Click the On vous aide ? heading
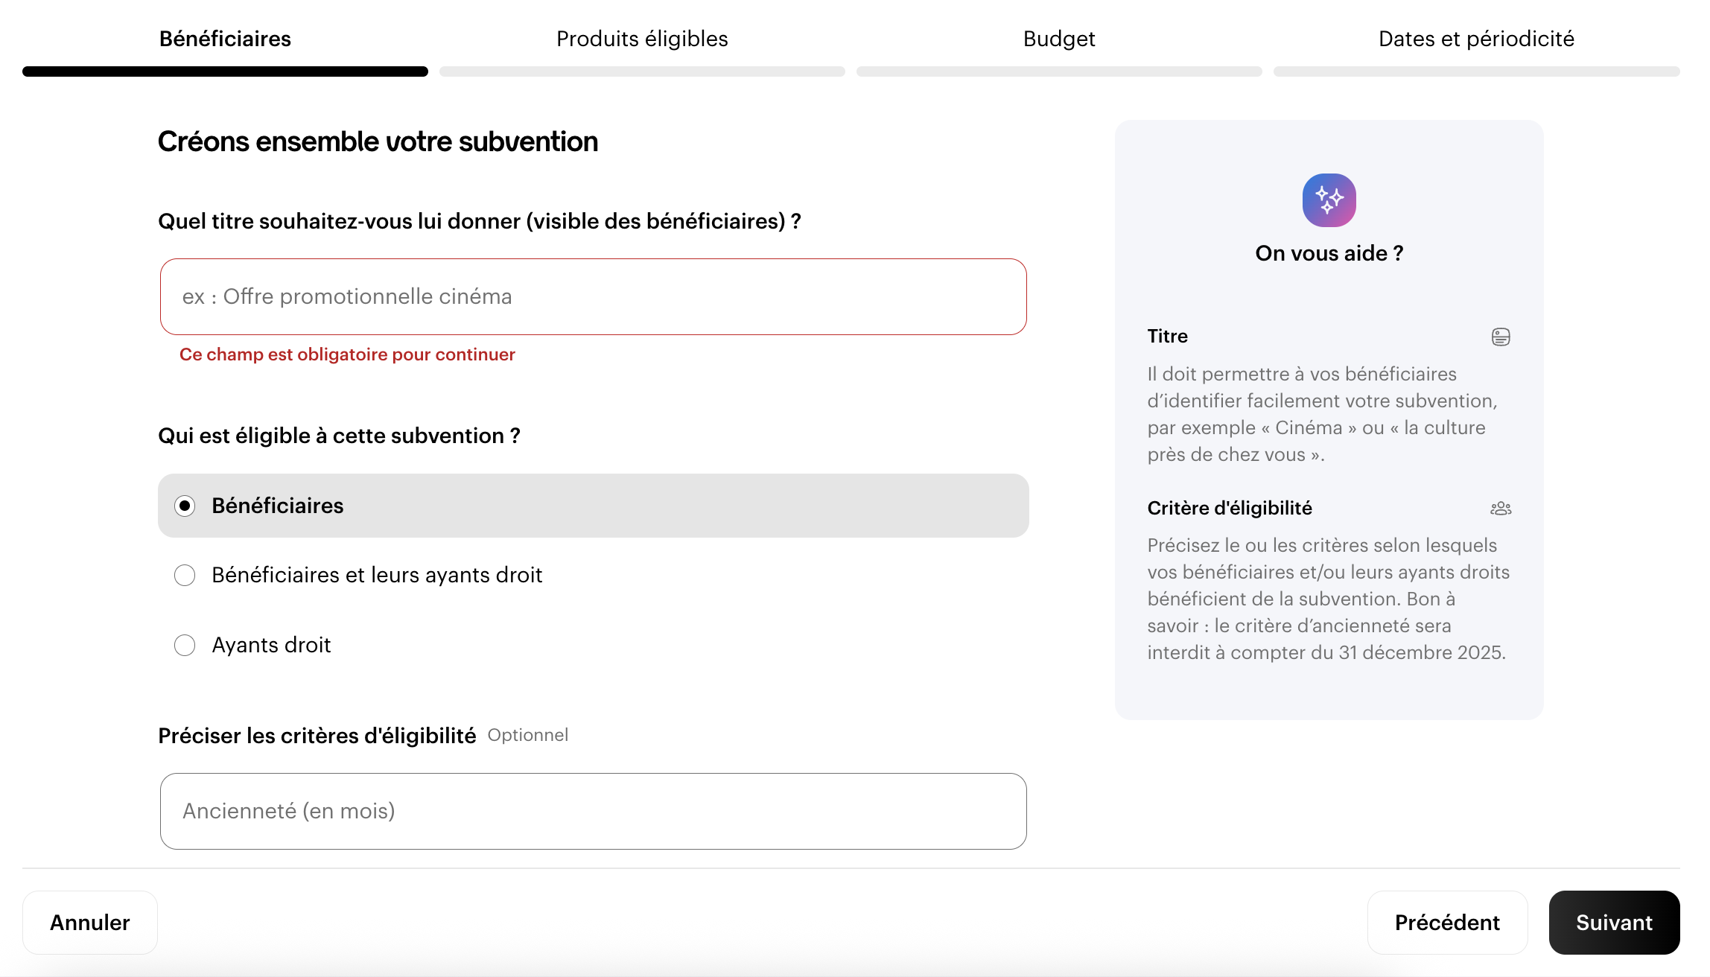The image size is (1710, 977). (1329, 253)
